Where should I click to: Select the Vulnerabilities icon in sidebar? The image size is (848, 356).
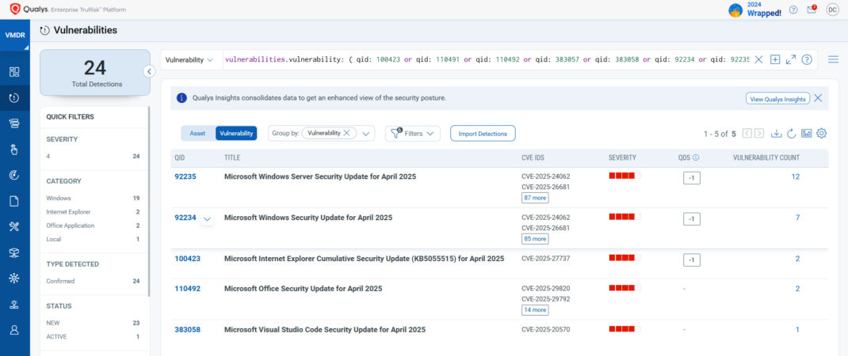point(14,98)
